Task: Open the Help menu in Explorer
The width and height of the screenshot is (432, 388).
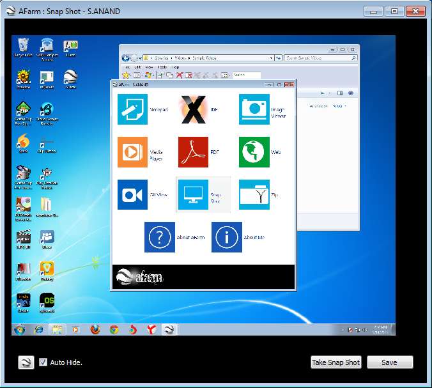Action: tap(175, 67)
